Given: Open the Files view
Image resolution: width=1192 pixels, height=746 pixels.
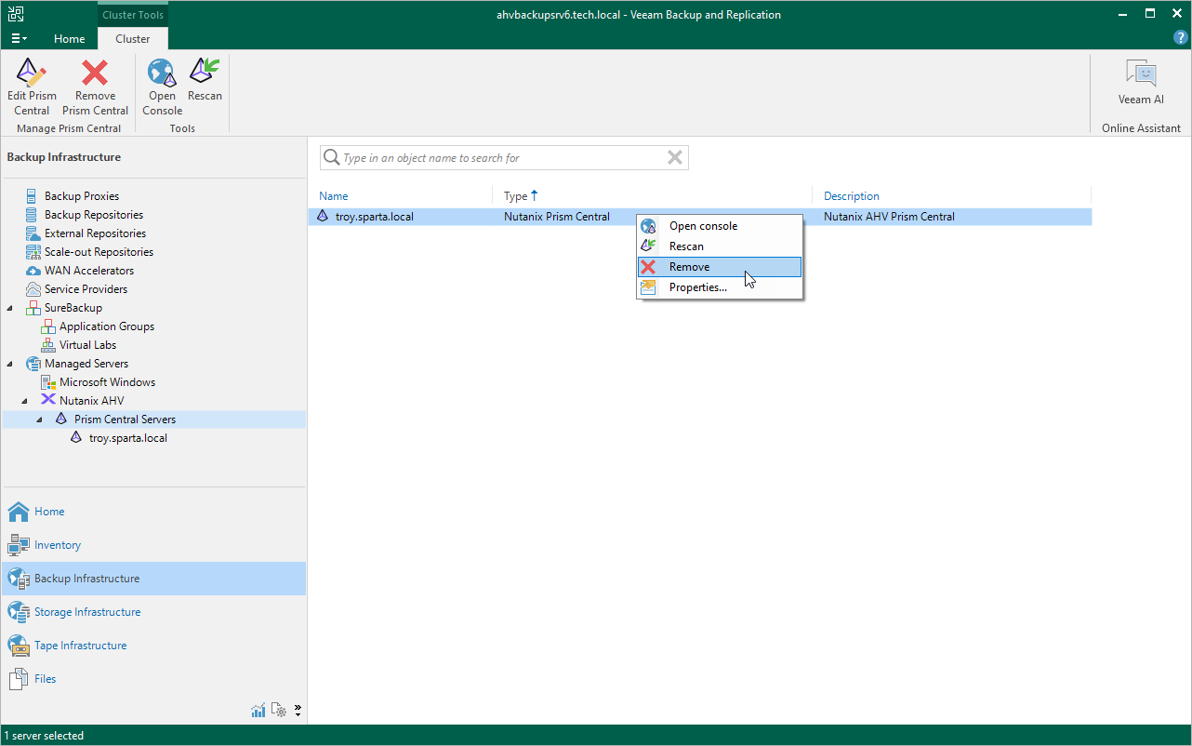Looking at the screenshot, I should 153,679.
